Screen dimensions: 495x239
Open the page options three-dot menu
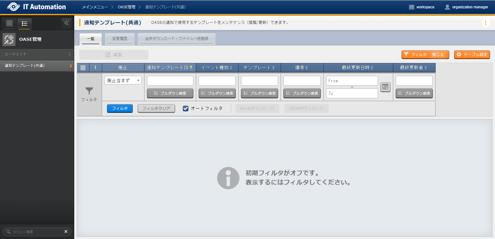485,23
